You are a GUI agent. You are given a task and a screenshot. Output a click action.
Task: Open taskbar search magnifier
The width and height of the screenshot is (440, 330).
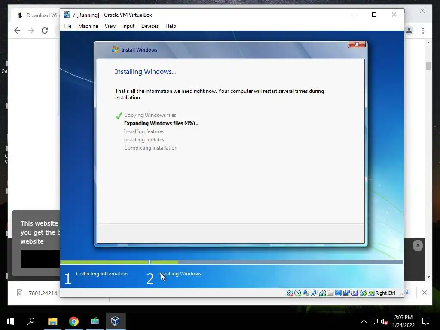point(31,321)
